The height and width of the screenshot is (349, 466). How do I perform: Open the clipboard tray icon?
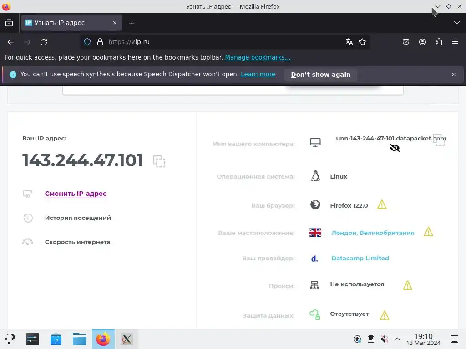[370, 339]
